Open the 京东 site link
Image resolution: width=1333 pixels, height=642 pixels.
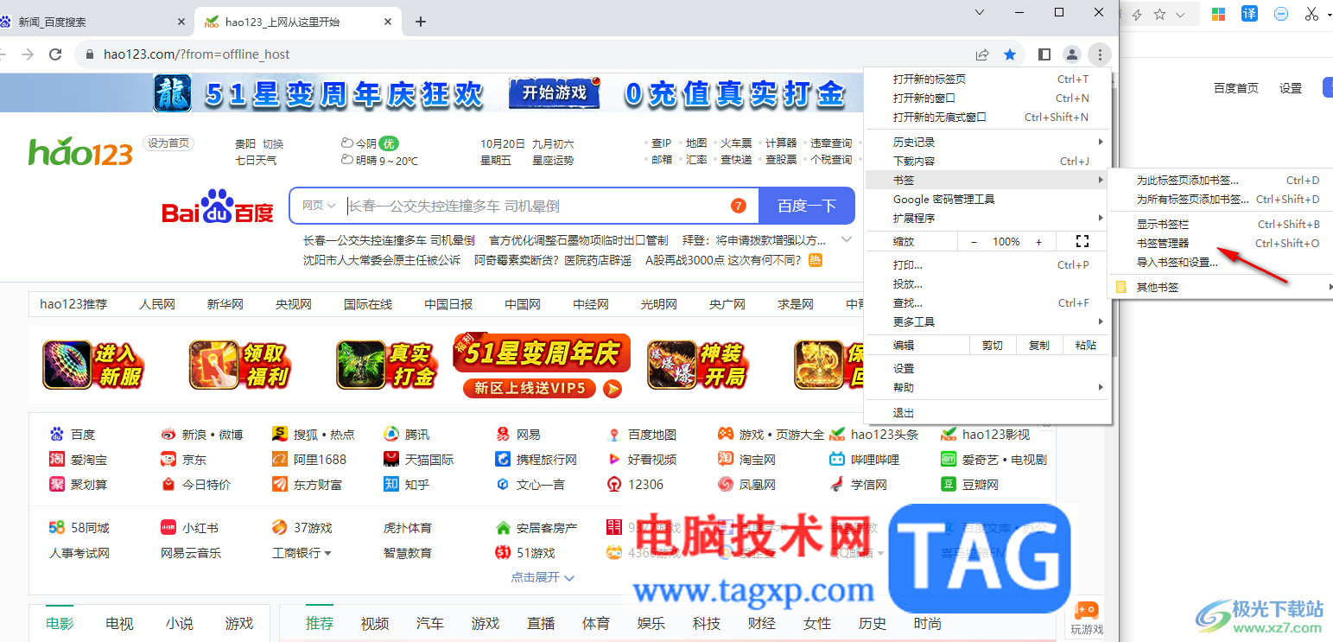(x=184, y=460)
